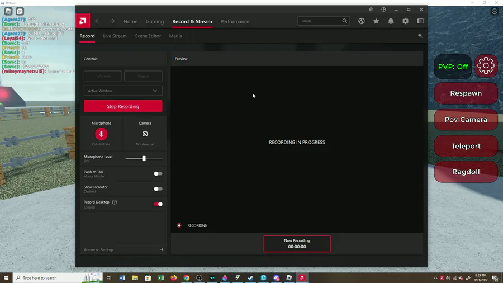503x283 pixels.
Task: Switch to the Live Stream sub-tab
Action: click(115, 36)
